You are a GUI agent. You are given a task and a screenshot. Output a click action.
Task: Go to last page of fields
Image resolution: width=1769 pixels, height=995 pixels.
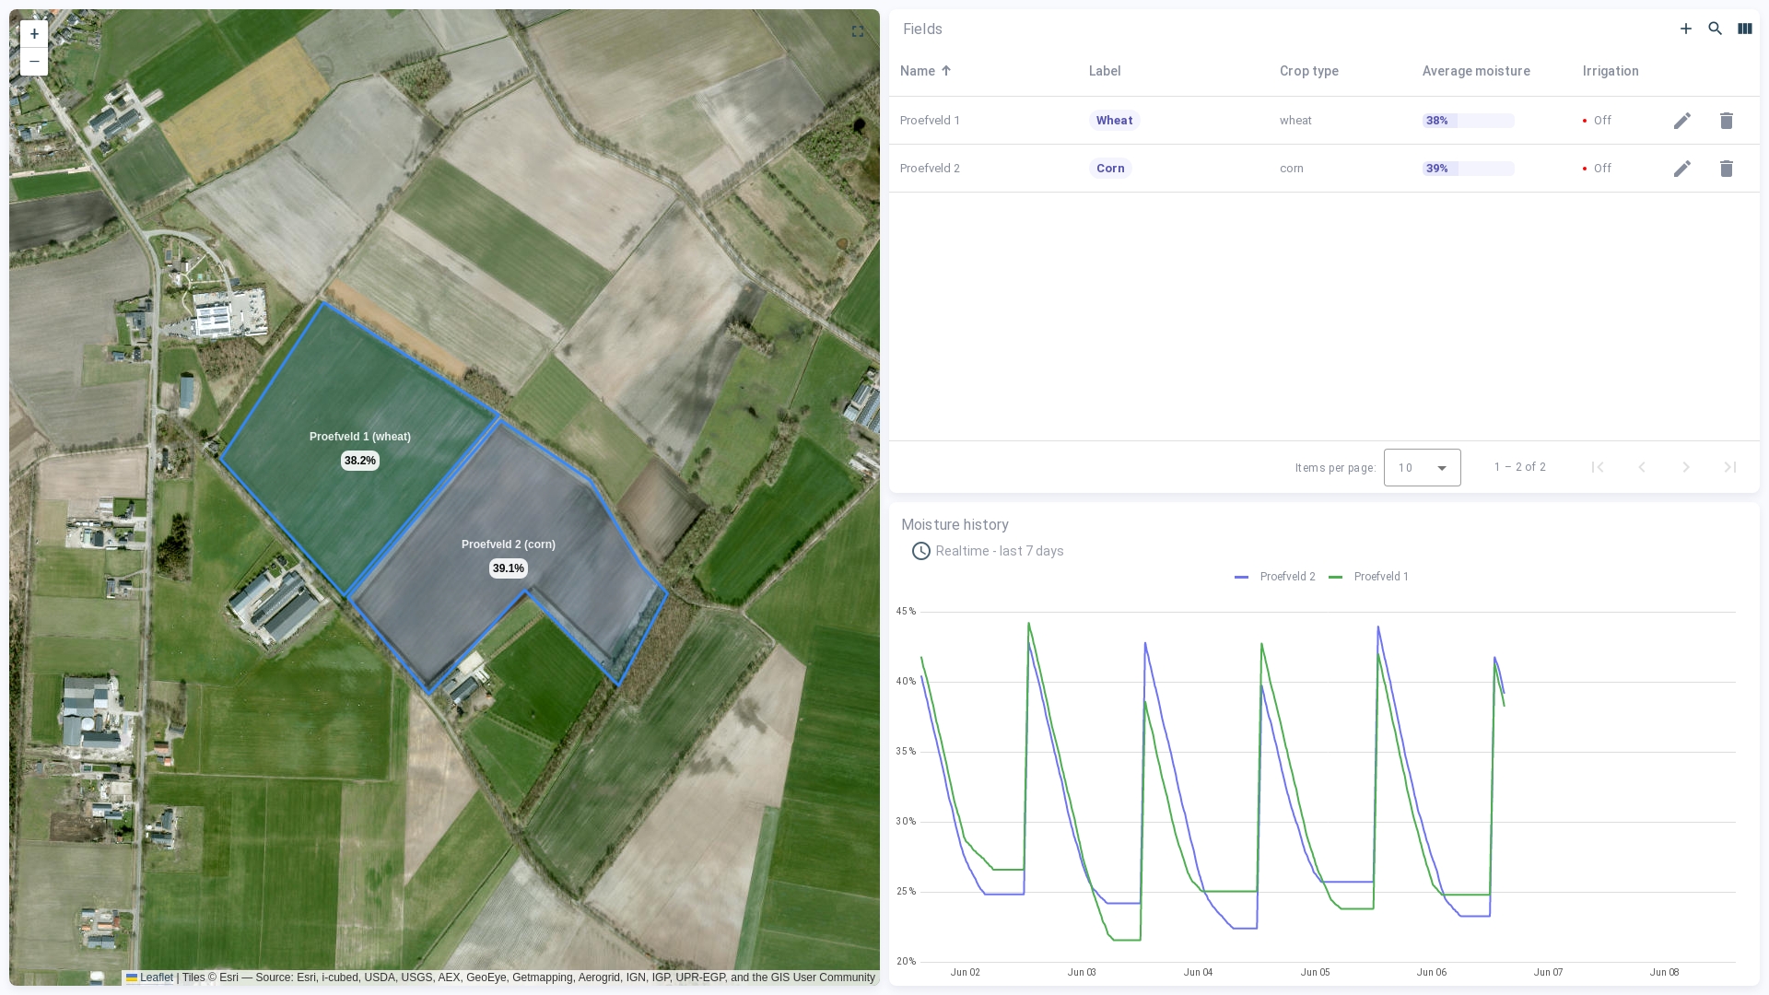1730,467
